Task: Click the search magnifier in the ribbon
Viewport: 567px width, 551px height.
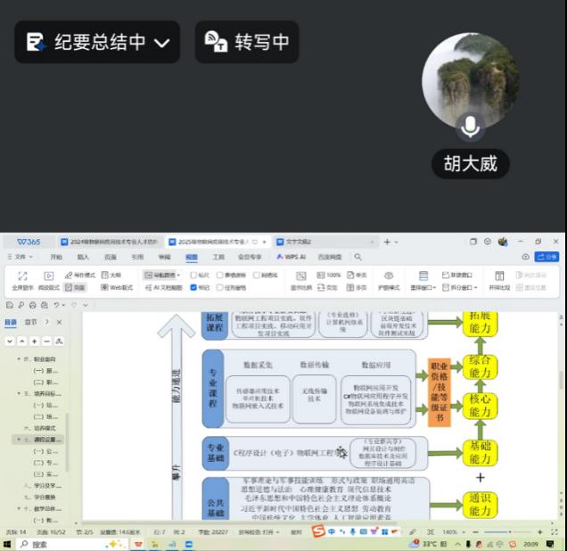Action: tap(357, 257)
